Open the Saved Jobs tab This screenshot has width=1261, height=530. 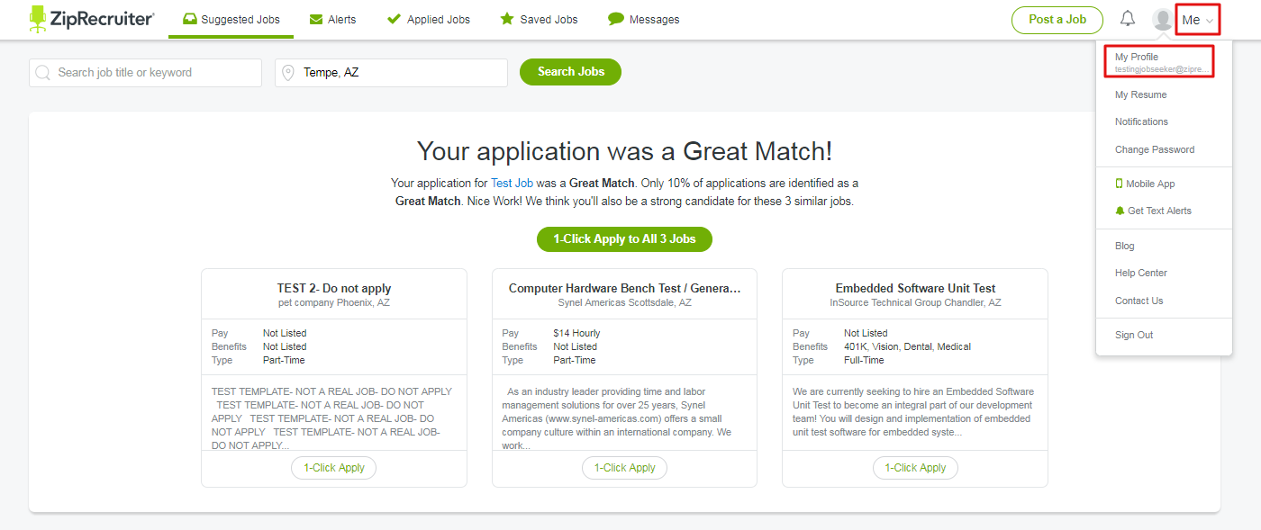pyautogui.click(x=539, y=20)
